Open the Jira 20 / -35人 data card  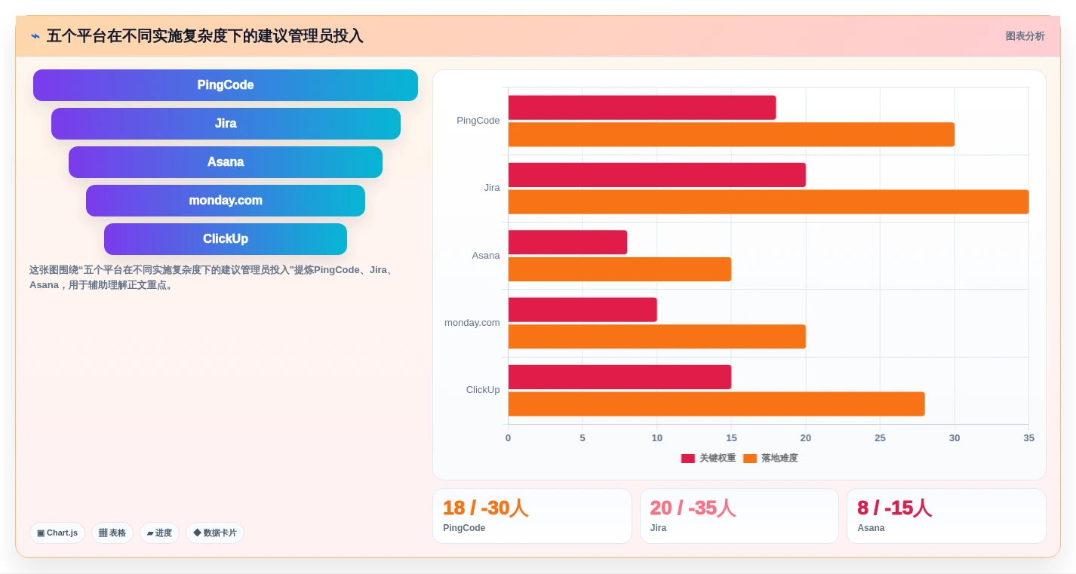point(739,516)
